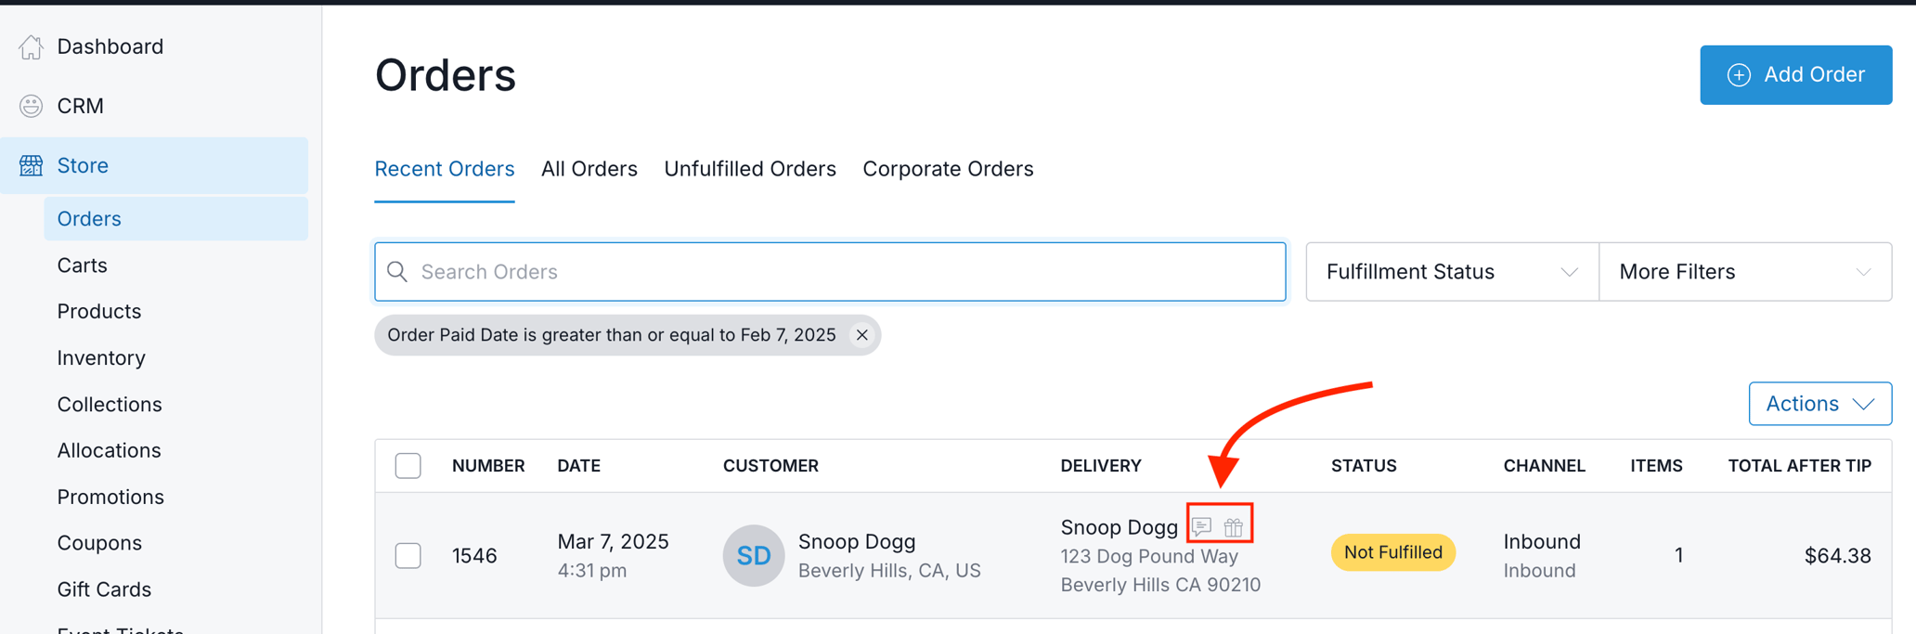The width and height of the screenshot is (1916, 634).
Task: Click the CRM smiley face icon
Action: (31, 106)
